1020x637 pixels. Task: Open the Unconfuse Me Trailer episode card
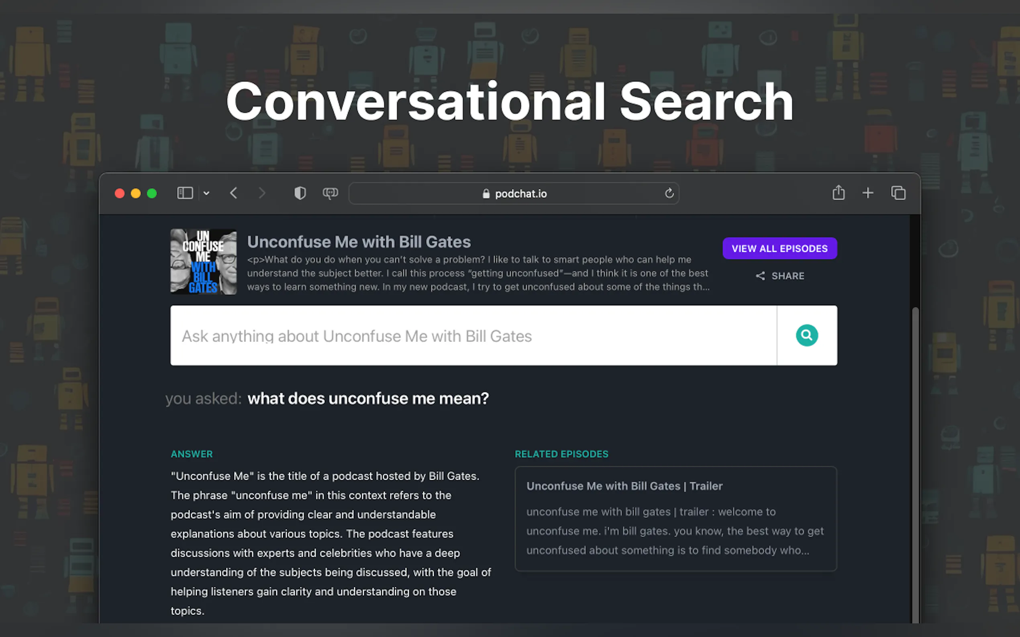click(x=675, y=519)
